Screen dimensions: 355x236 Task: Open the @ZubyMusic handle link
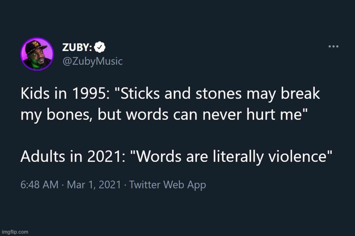tap(92, 61)
